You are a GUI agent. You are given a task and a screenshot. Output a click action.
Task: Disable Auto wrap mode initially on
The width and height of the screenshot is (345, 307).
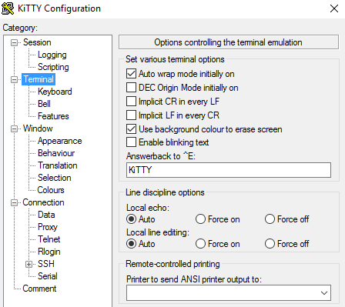pyautogui.click(x=131, y=74)
